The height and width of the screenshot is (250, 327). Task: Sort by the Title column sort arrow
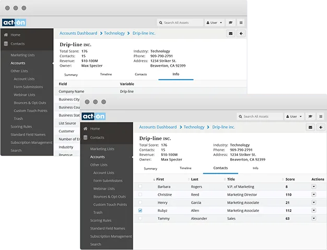point(225,180)
